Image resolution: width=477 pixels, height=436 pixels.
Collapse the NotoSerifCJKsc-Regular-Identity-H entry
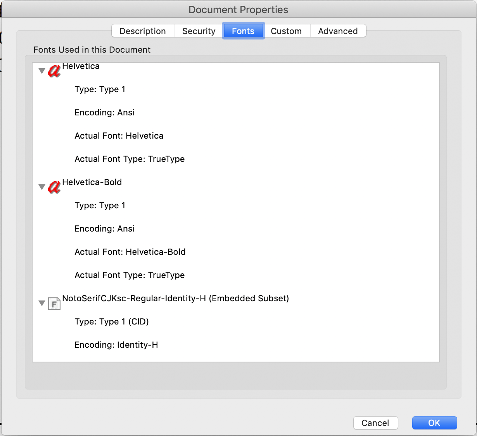[42, 303]
